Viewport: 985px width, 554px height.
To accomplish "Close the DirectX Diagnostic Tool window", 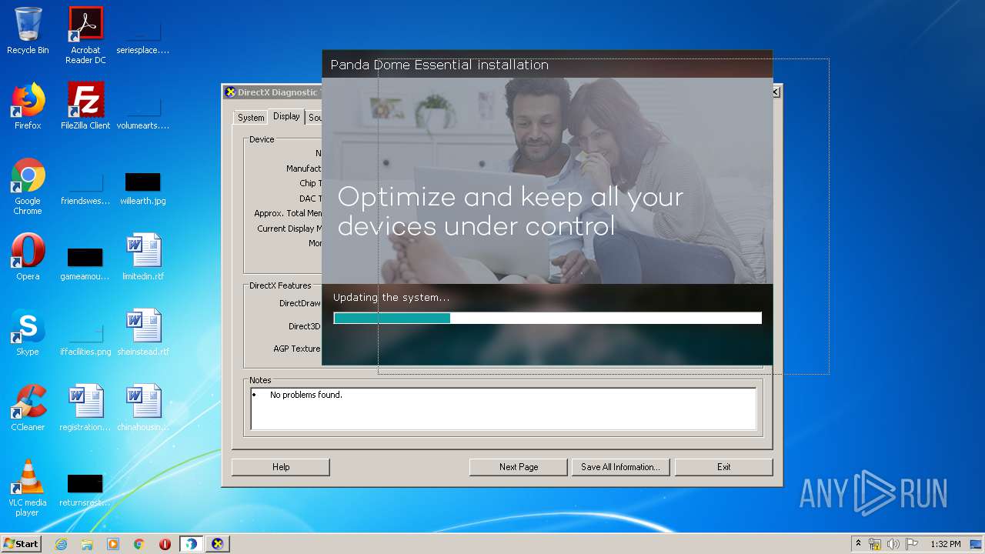I will click(x=775, y=92).
